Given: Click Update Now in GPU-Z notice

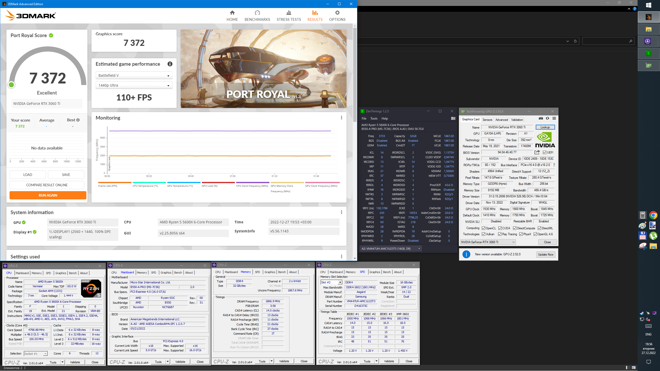Looking at the screenshot, I should pos(546,255).
